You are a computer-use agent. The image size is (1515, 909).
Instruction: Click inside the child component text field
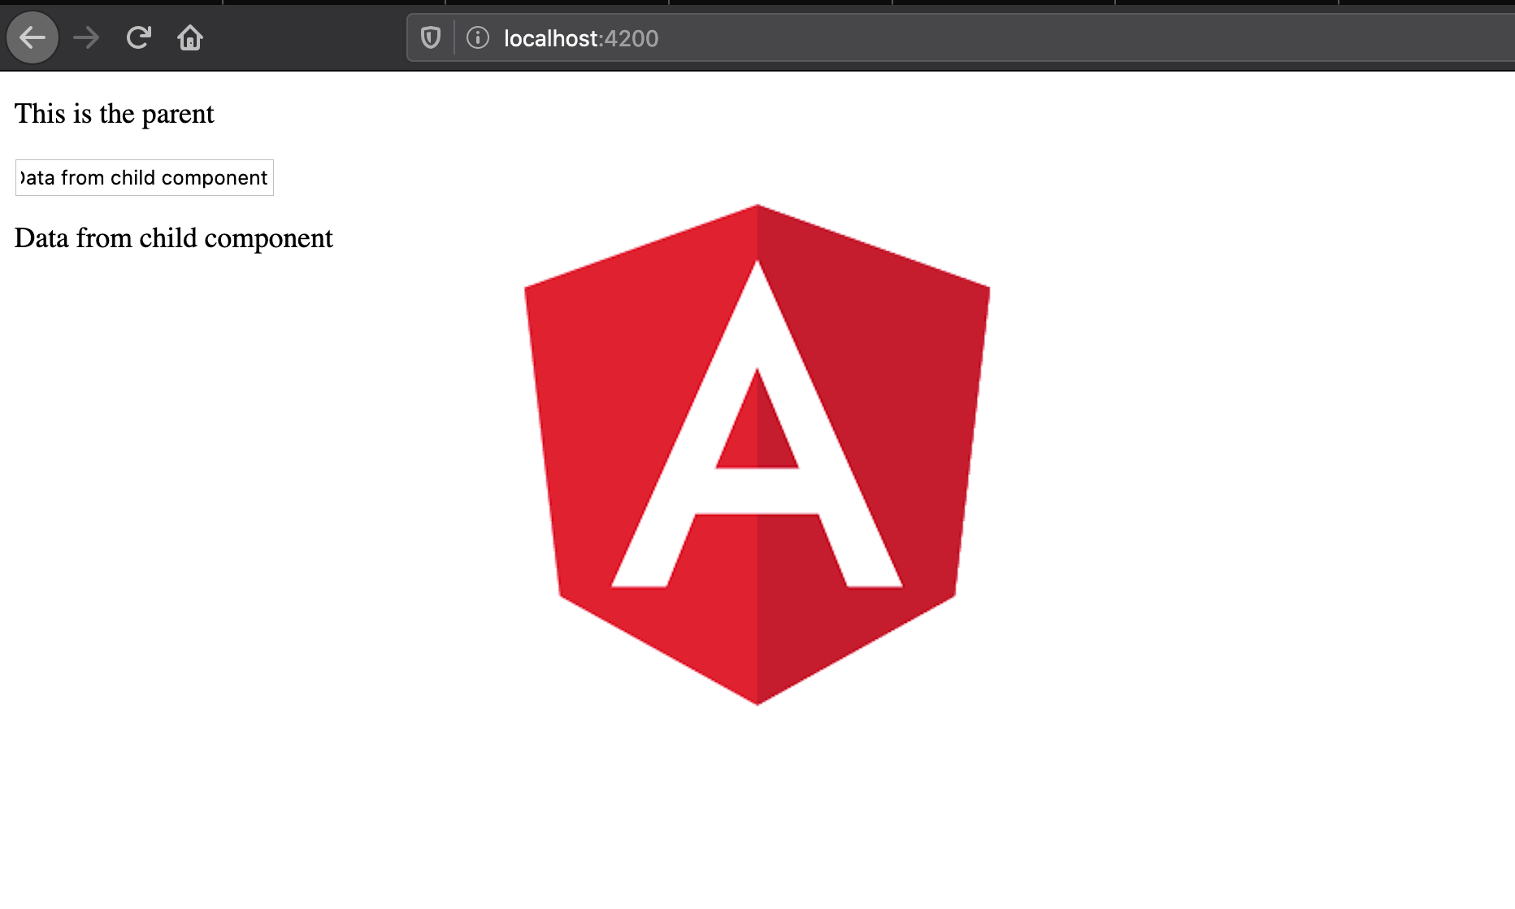coord(143,177)
